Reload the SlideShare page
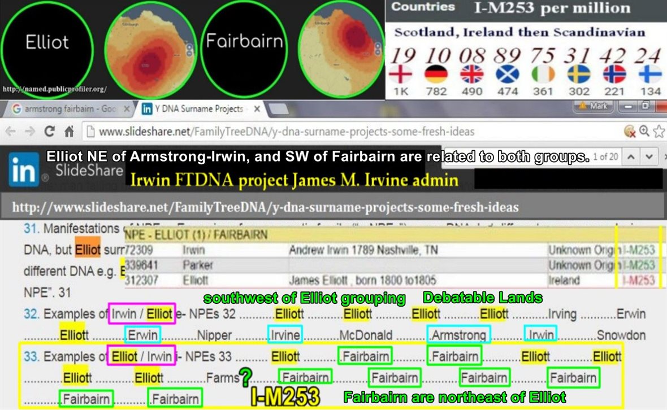 [49, 132]
